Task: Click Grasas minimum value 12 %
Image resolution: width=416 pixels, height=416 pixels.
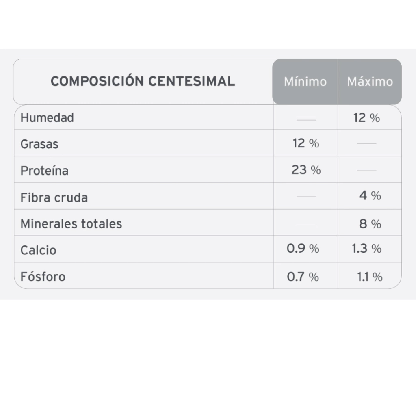Action: 306,143
